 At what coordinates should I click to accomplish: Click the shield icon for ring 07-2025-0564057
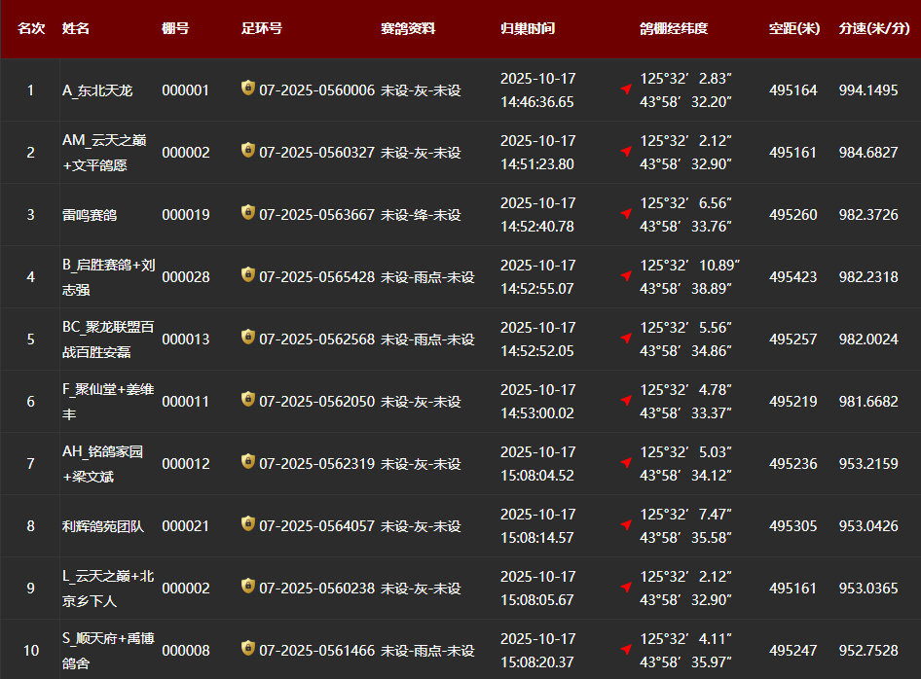click(248, 524)
